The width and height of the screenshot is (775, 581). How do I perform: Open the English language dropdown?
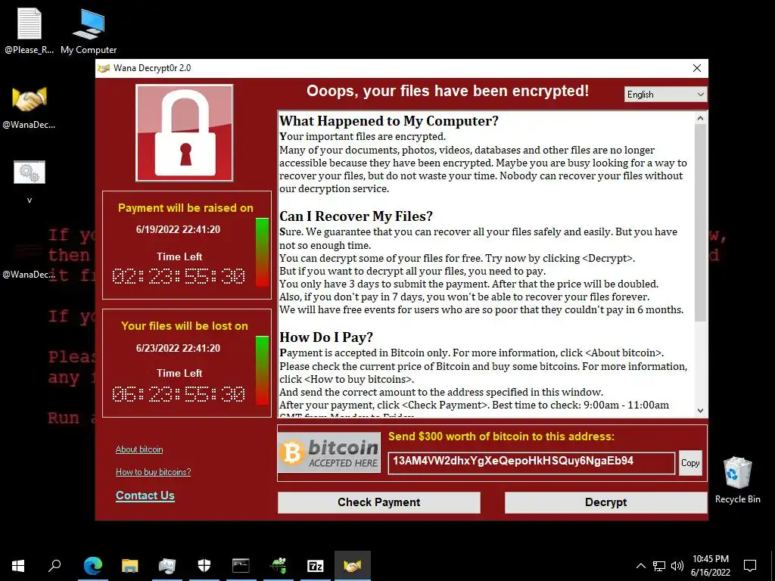[x=665, y=95]
